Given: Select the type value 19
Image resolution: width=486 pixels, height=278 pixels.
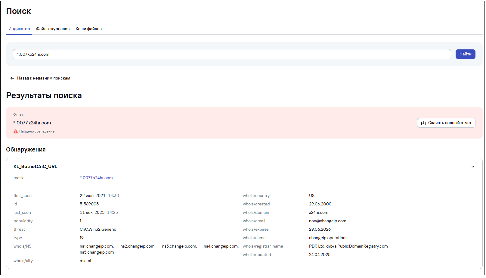Looking at the screenshot, I should 82,238.
